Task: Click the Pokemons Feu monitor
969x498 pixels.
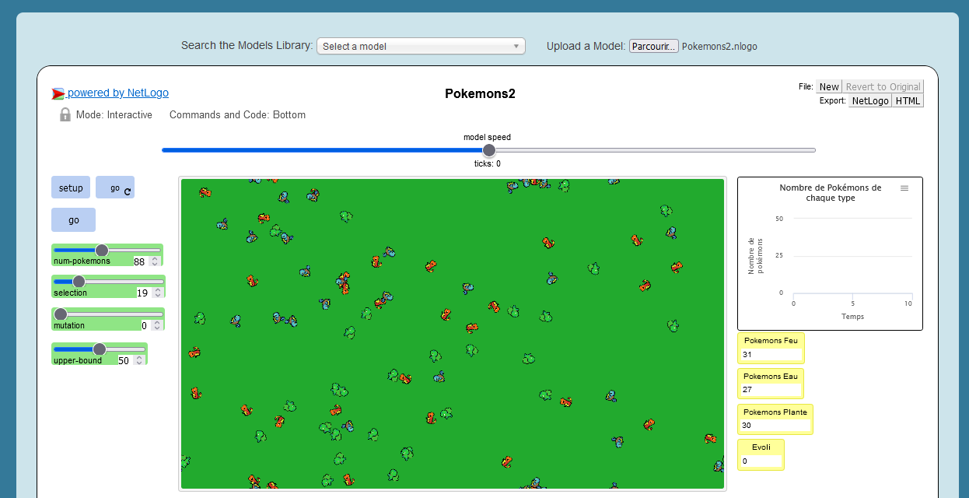Action: [771, 348]
